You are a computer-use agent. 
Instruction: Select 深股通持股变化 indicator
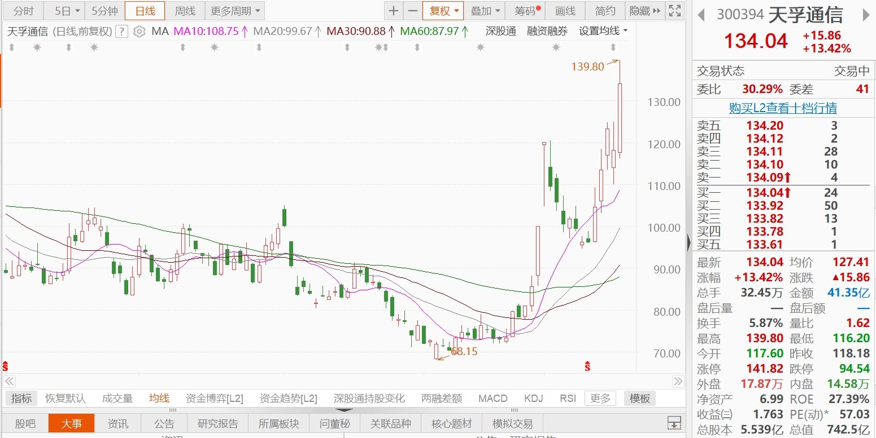369,399
